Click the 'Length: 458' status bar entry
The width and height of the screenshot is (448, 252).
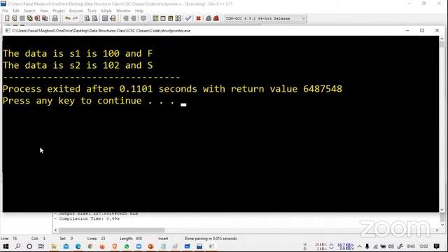[x=131, y=238]
